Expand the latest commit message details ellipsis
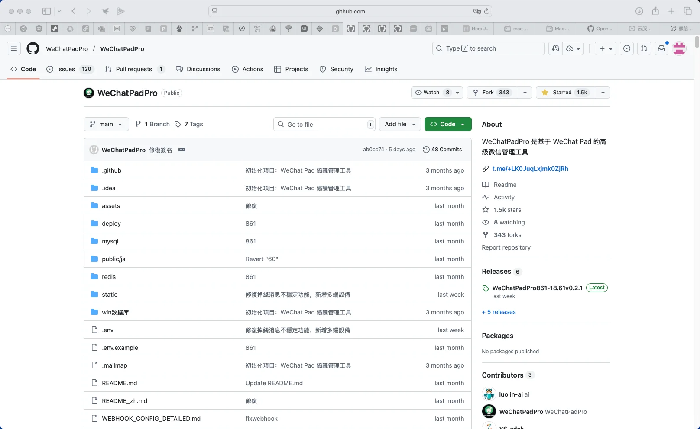The height and width of the screenshot is (429, 700). [182, 150]
